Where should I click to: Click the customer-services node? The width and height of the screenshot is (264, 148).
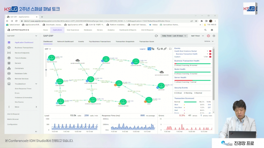pyautogui.click(x=136, y=61)
